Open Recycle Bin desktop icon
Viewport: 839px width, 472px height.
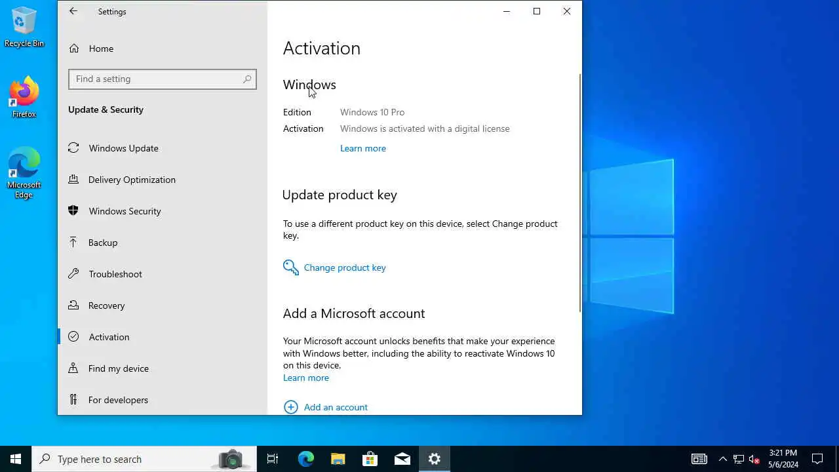24,27
